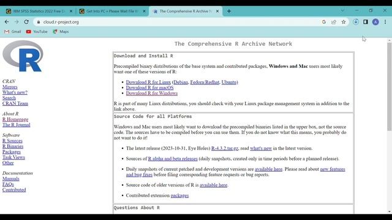Open Gmail bookmark
This screenshot has width=392, height=220.
12,32
